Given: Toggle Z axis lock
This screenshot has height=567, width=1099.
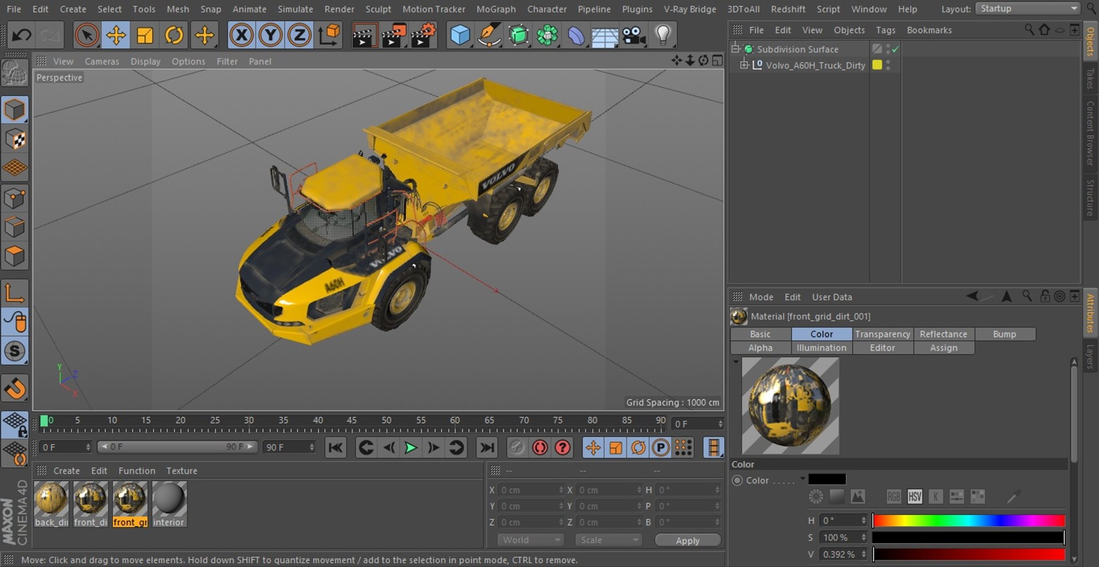Looking at the screenshot, I should 299,35.
